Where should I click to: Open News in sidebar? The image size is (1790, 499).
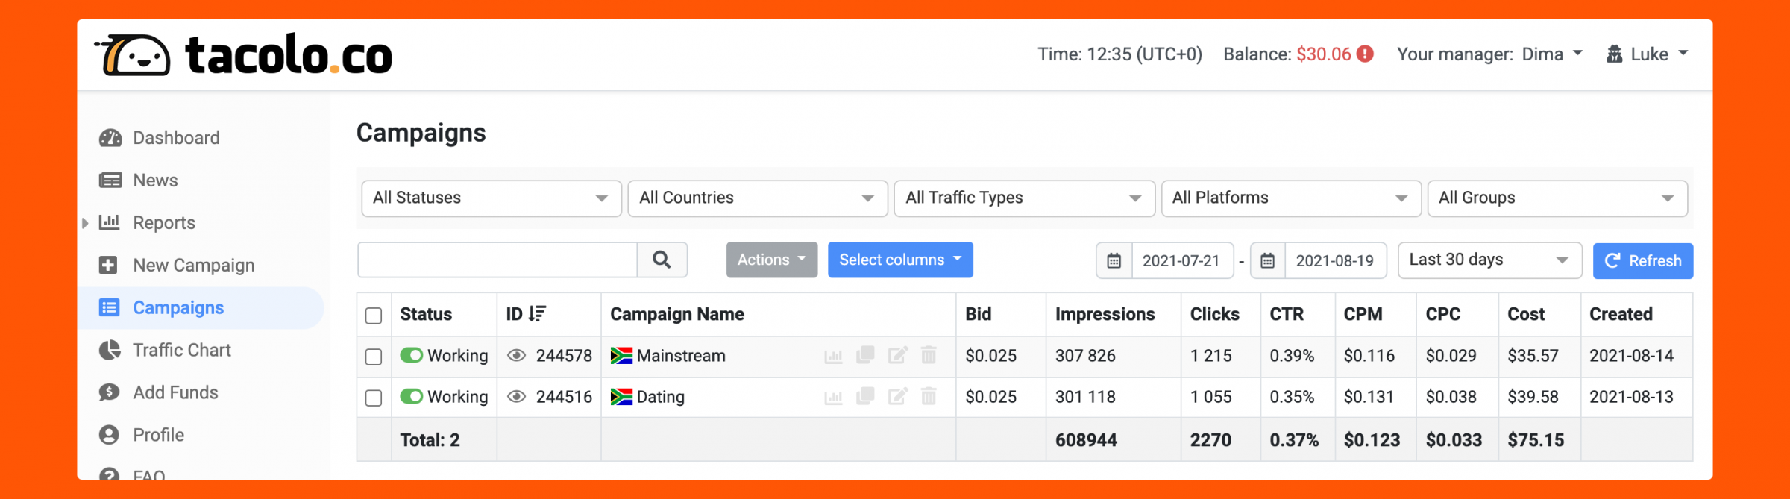[x=155, y=181]
